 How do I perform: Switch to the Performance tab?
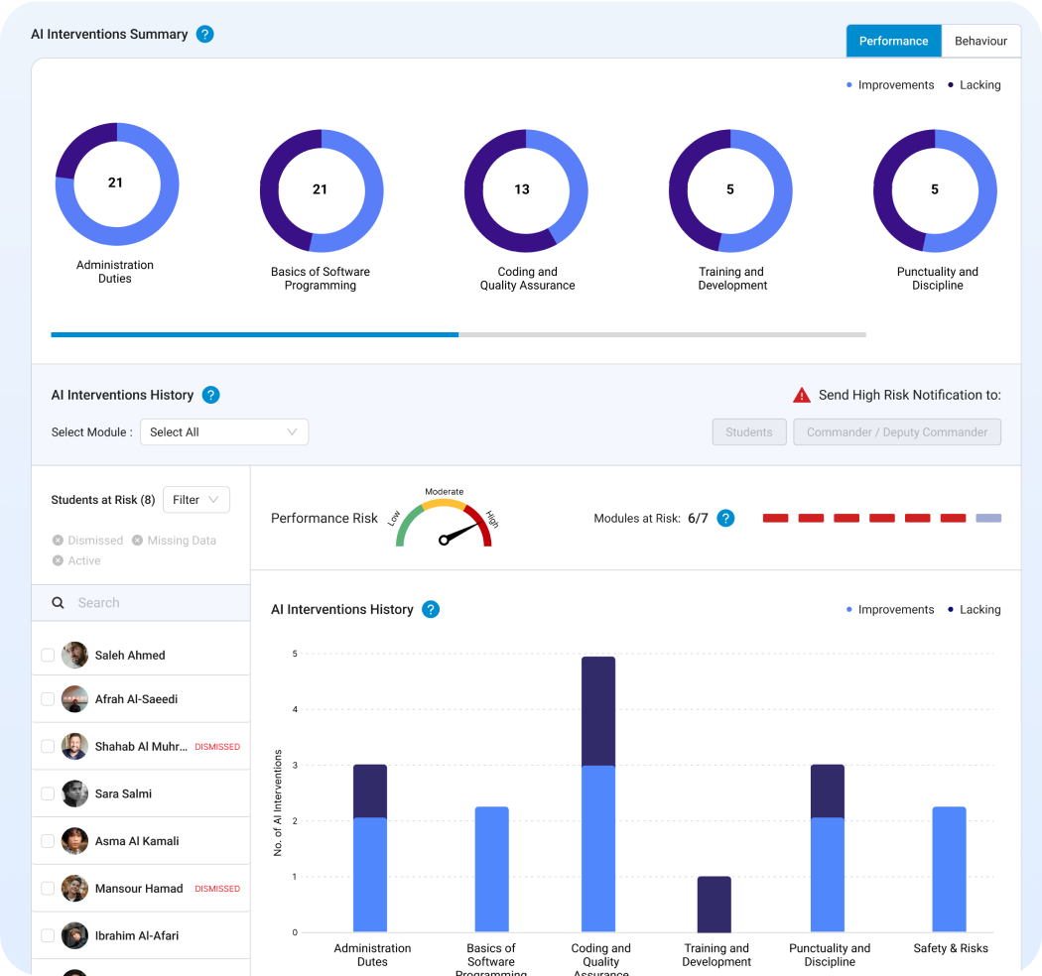[x=893, y=42]
